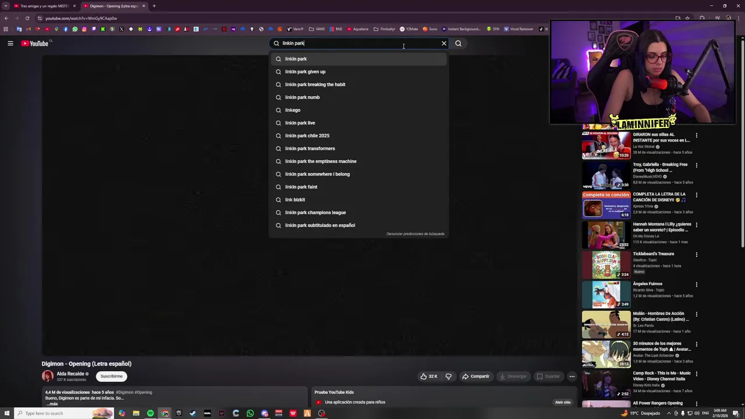Image resolution: width=745 pixels, height=419 pixels.
Task: Open the three-dot more actions below video
Action: [572, 377]
